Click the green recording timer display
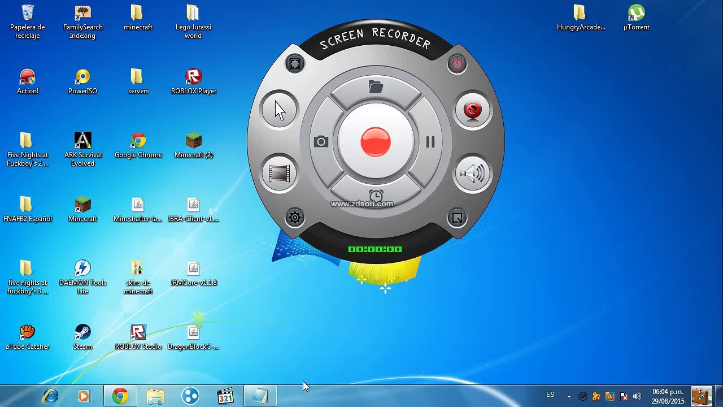 tap(375, 249)
